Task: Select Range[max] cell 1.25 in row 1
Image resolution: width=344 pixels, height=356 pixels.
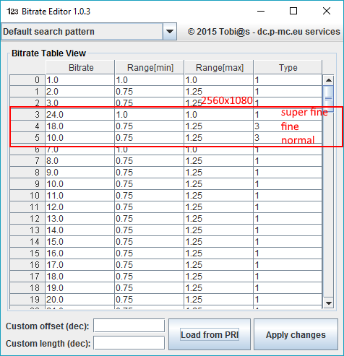Action: point(219,92)
